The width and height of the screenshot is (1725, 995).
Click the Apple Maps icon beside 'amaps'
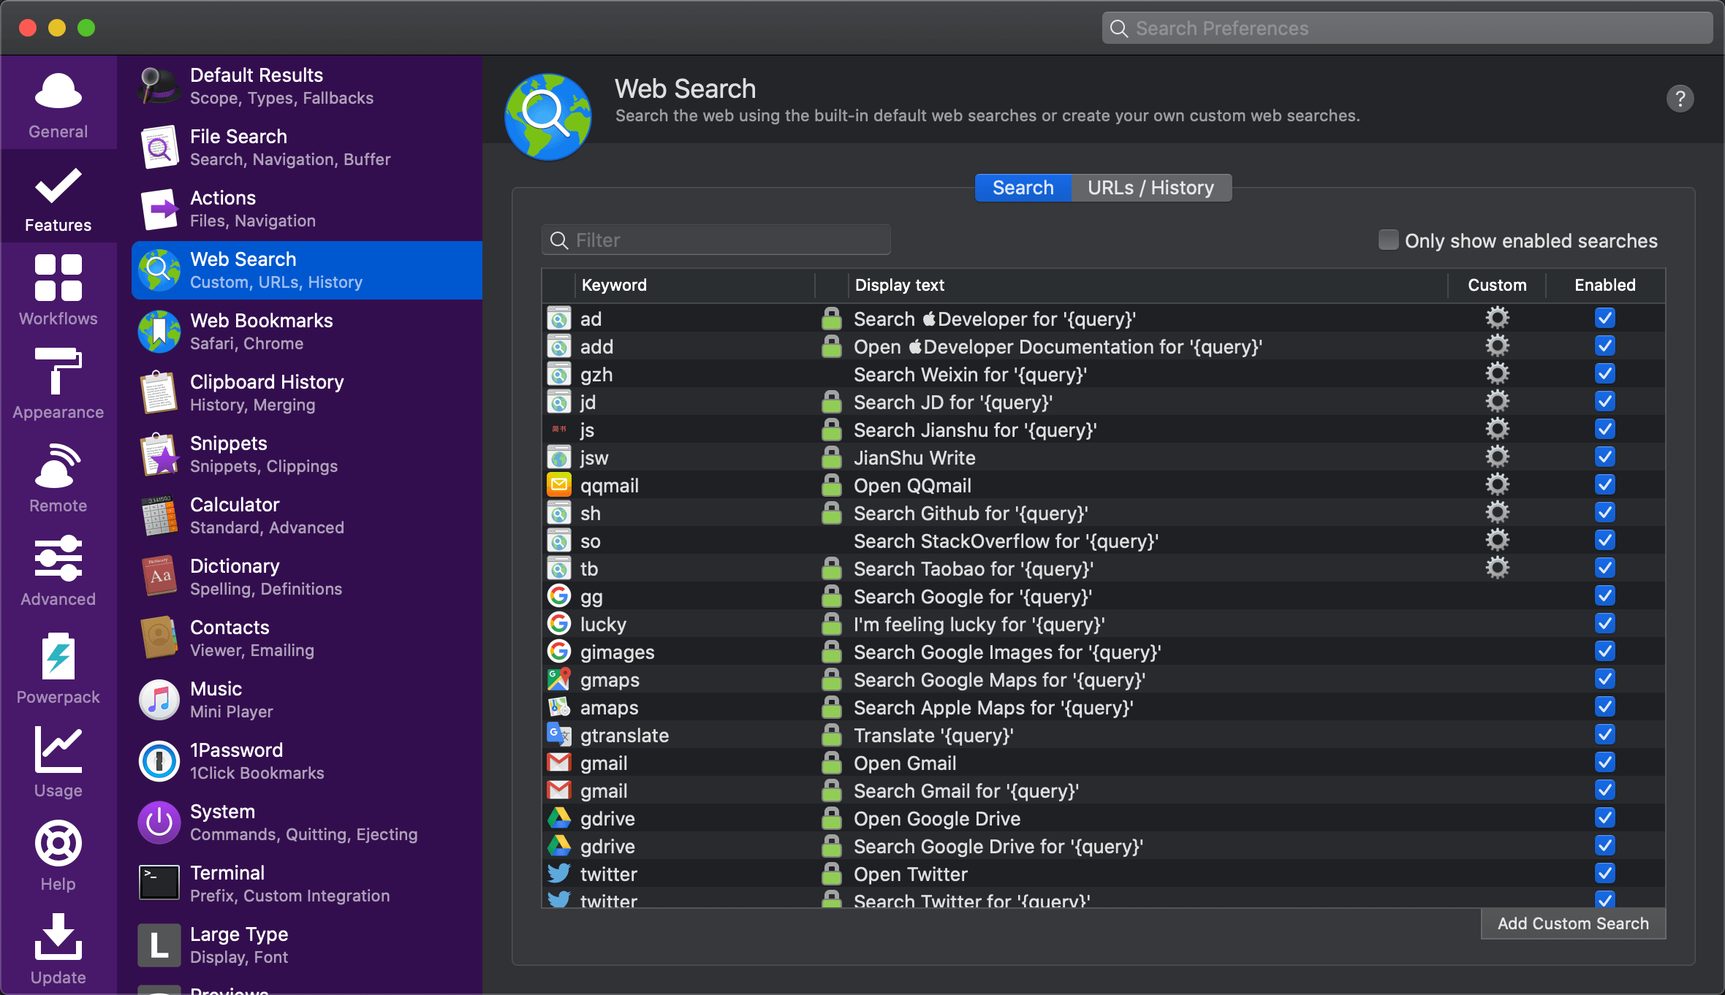[x=559, y=707]
